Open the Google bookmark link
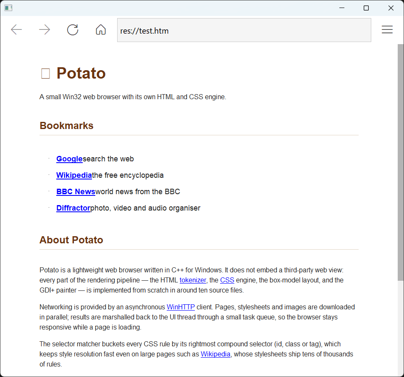 (x=69, y=159)
